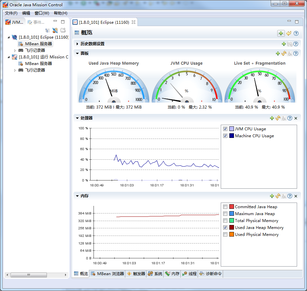
Task: Expand 飞行记录器 under the Eclipse JVM
Action: (x=15, y=50)
